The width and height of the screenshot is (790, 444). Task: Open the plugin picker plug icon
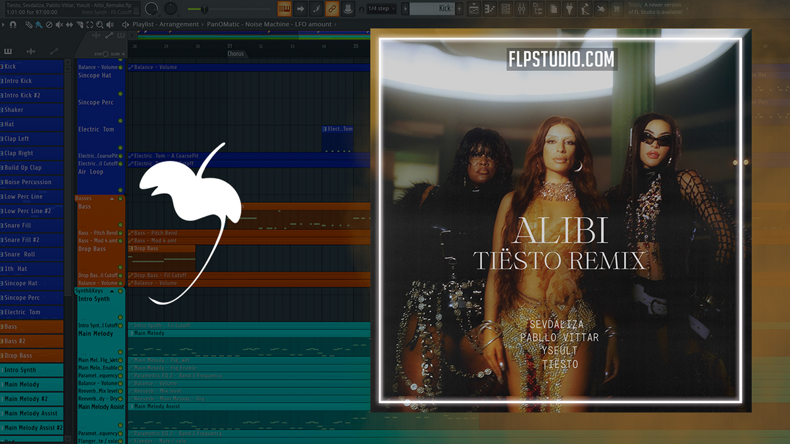(x=570, y=9)
